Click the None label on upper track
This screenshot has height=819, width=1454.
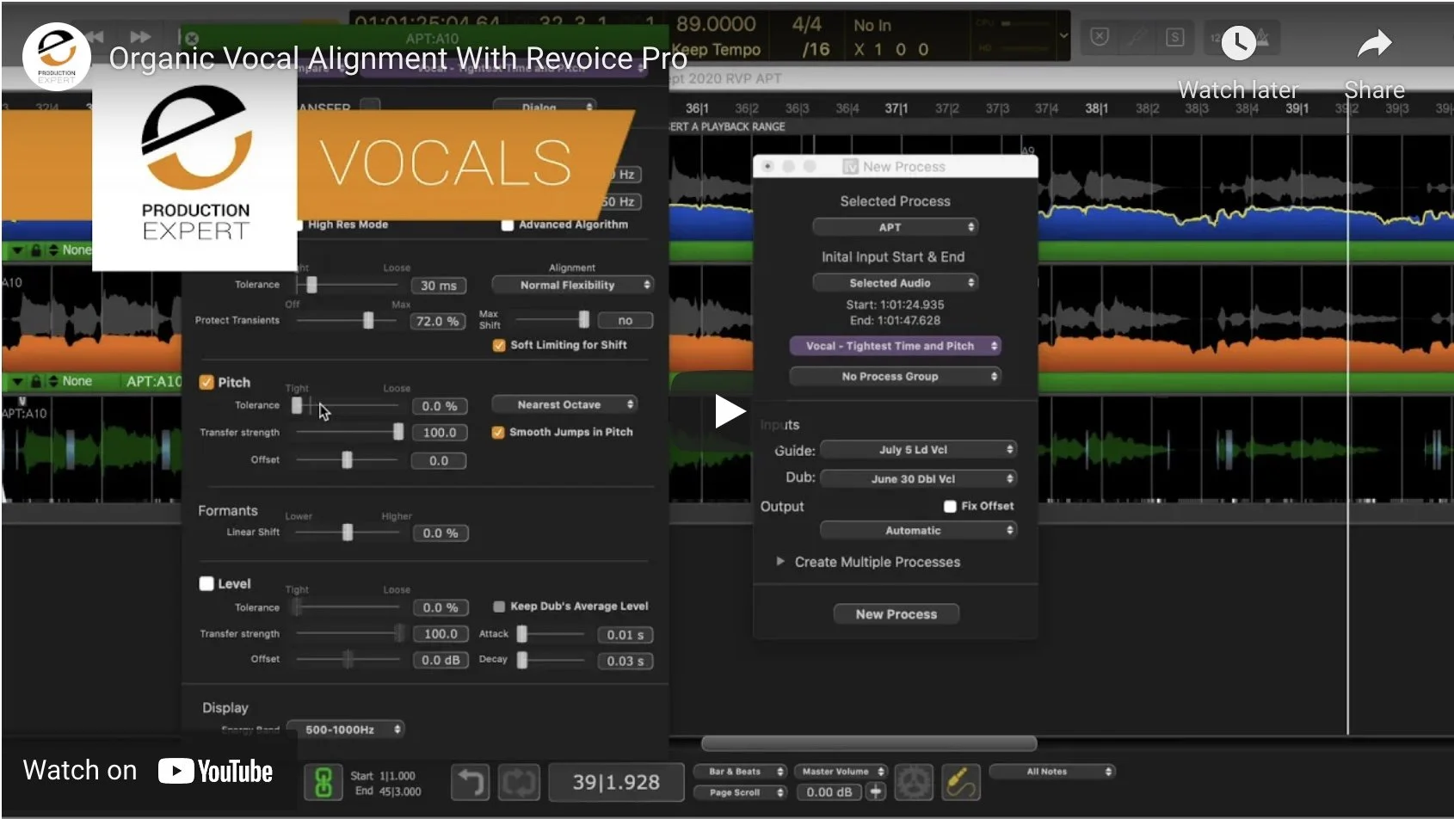77,249
